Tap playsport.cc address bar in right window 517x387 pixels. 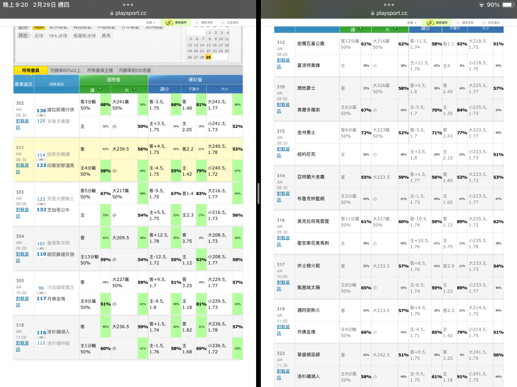pos(389,13)
